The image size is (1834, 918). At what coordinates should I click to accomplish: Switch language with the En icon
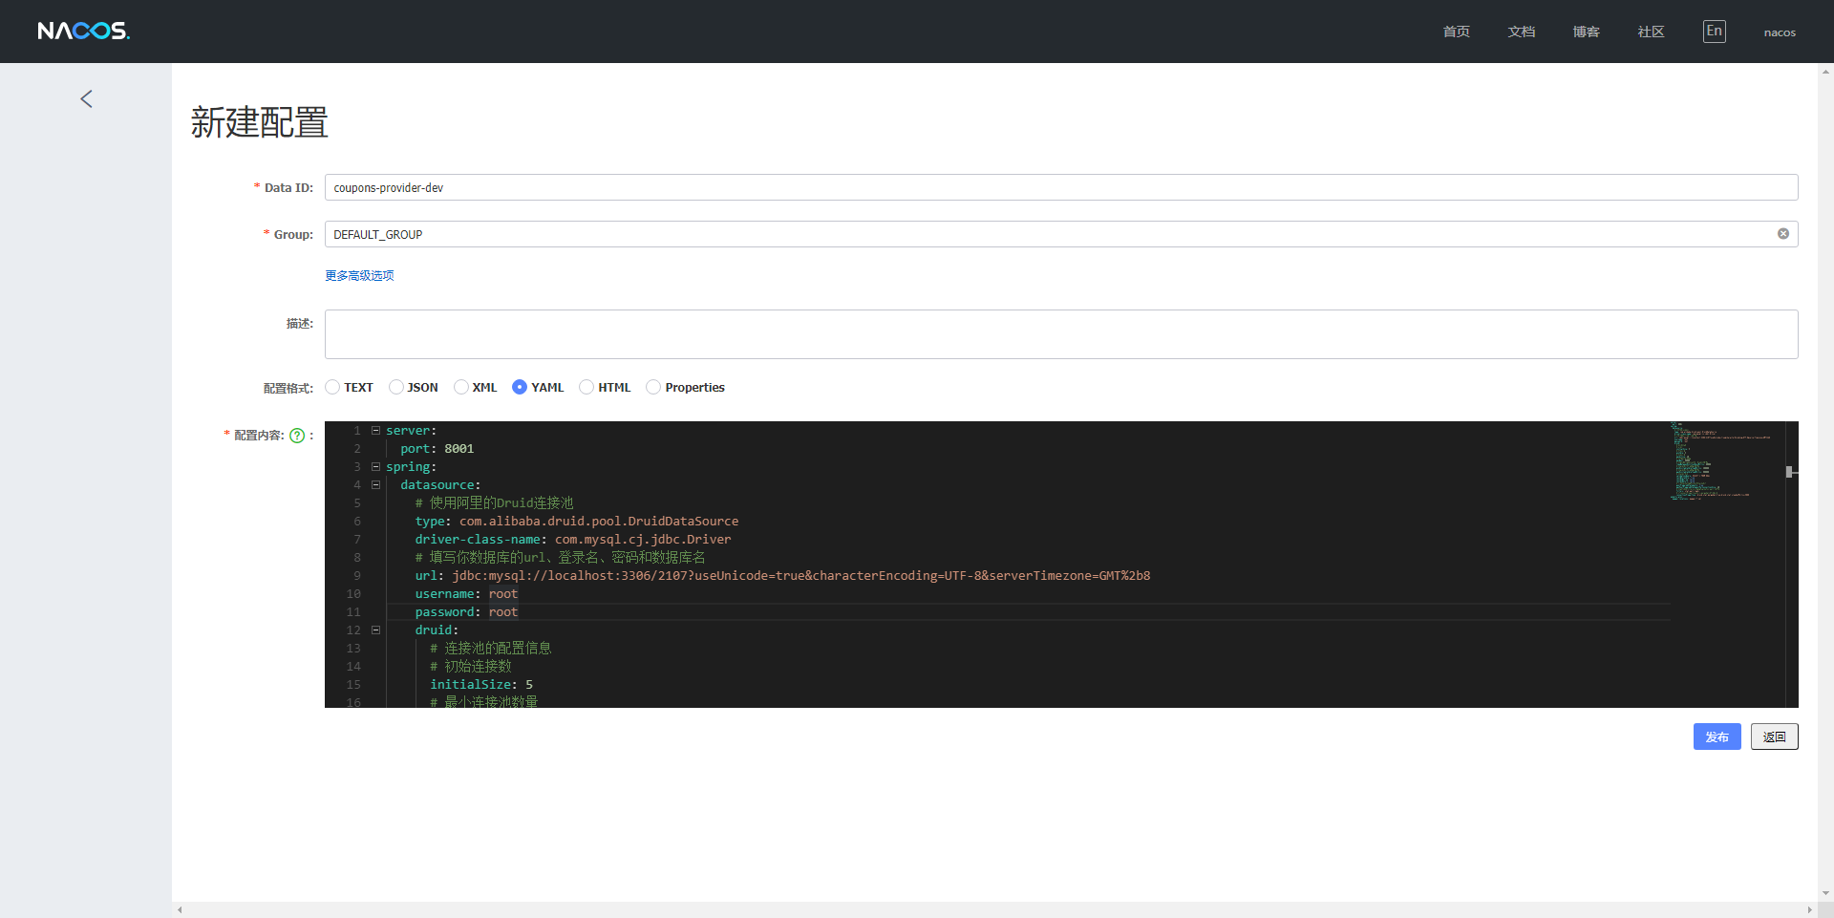click(1714, 32)
